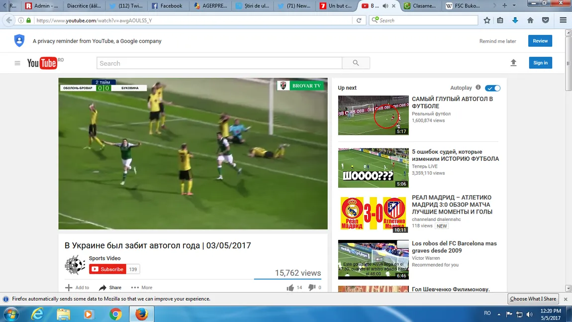Click the YouTube logo
The height and width of the screenshot is (322, 572).
(42, 63)
